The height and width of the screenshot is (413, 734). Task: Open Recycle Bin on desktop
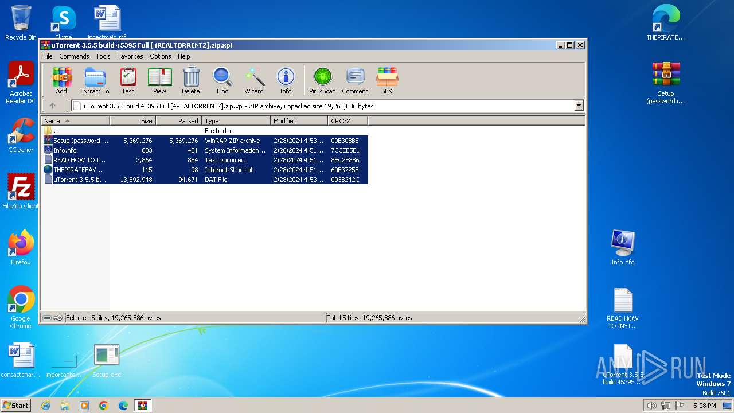click(x=21, y=23)
